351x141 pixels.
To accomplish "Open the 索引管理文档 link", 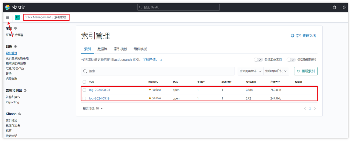I will click(303, 36).
